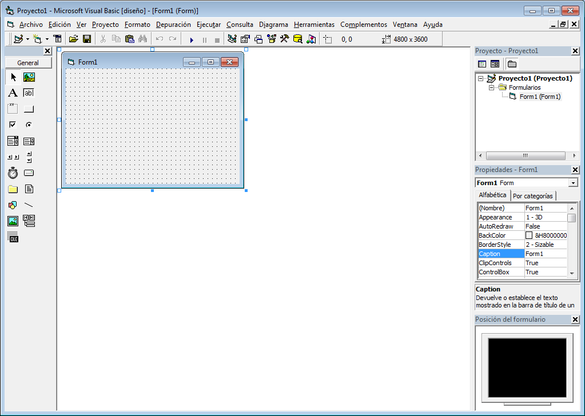Open Add Form dropdown arrow in toolbar
This screenshot has width=585, height=416.
click(47, 39)
